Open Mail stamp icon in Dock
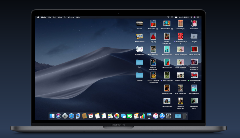 tap(78, 116)
